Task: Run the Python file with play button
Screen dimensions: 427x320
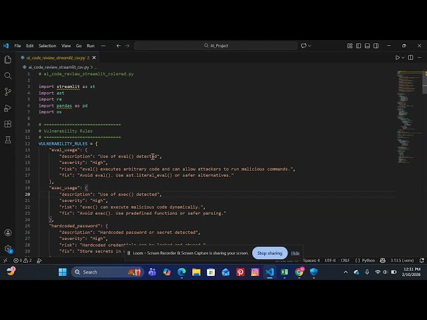Action: [x=398, y=58]
